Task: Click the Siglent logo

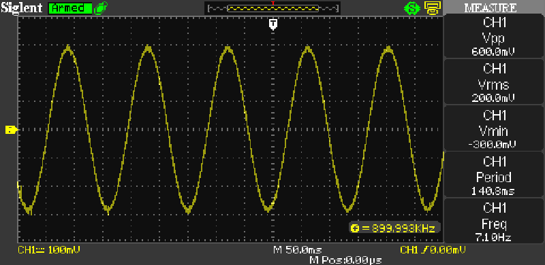Action: [22, 7]
